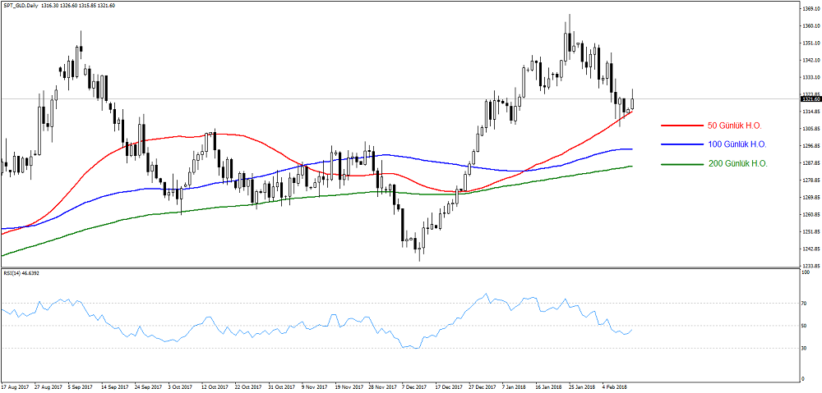Click the 12 Oct 2017 date label
Viewport: 822px width, 393px height.
(x=215, y=386)
